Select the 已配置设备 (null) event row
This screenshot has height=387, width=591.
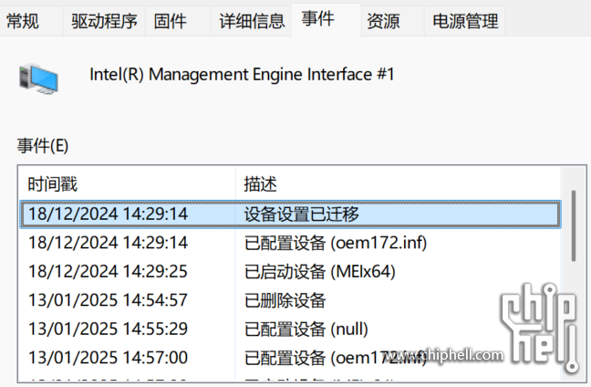coord(291,329)
